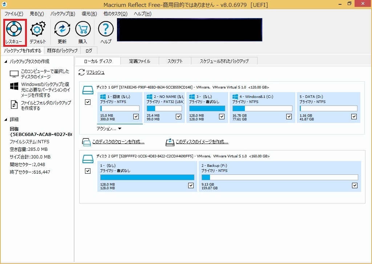The height and width of the screenshot is (264, 372).
Task: Click the 空き容量:285.0 MB detail text
Action: click(x=29, y=149)
